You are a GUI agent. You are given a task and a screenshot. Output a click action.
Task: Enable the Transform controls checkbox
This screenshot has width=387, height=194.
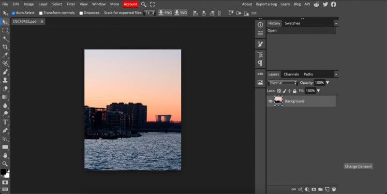[41, 13]
